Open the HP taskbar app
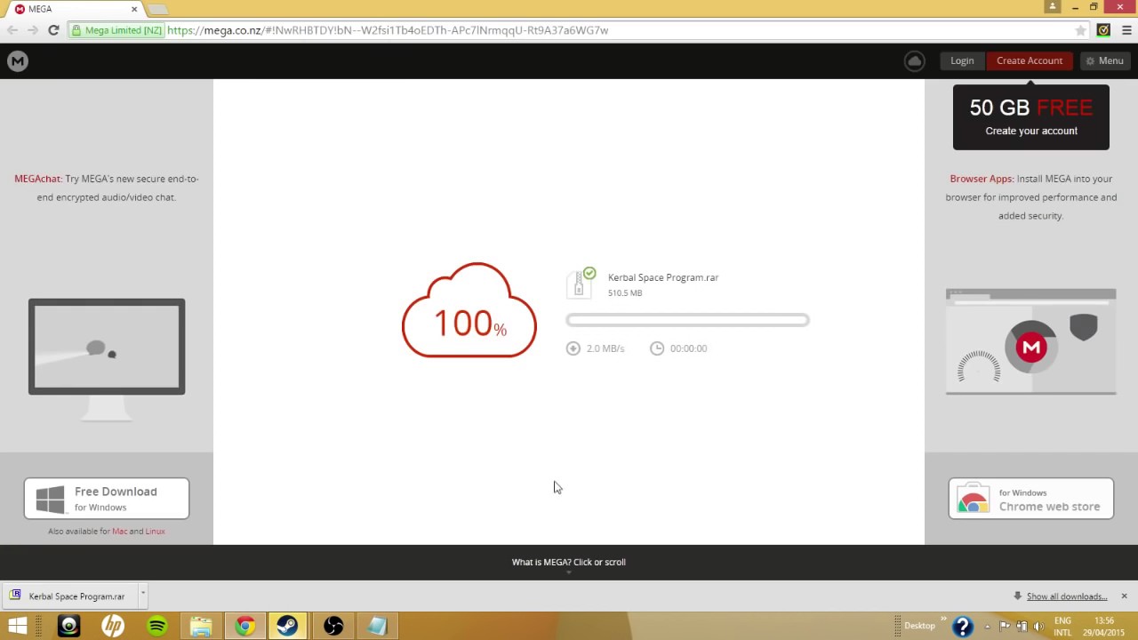1138x640 pixels. [113, 626]
